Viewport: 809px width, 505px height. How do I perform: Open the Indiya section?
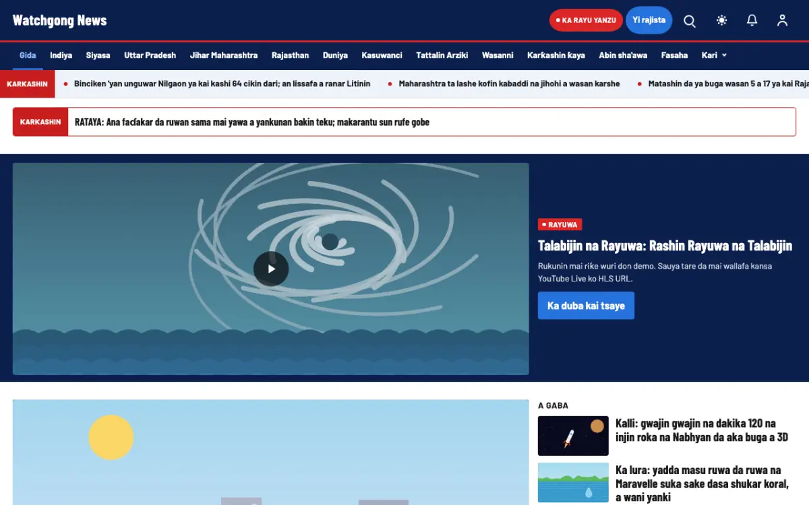coord(61,55)
